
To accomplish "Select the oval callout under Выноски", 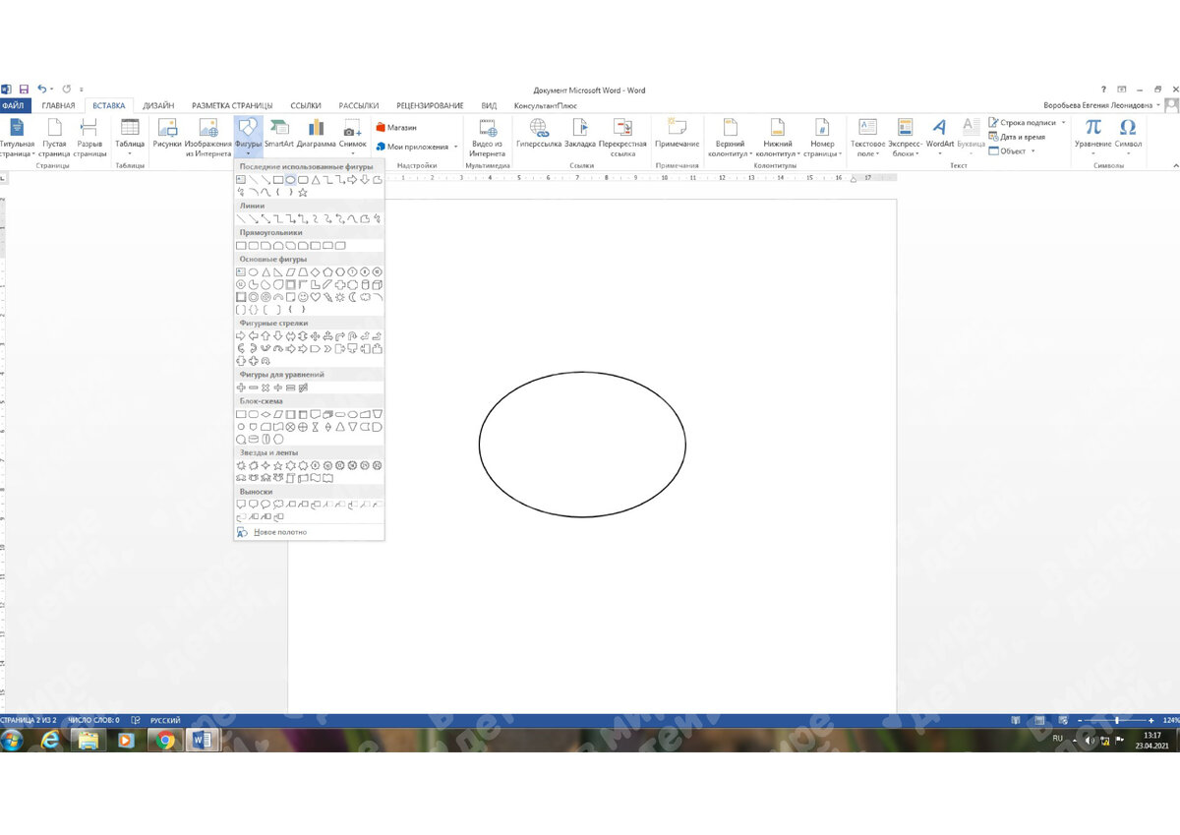I will point(265,505).
